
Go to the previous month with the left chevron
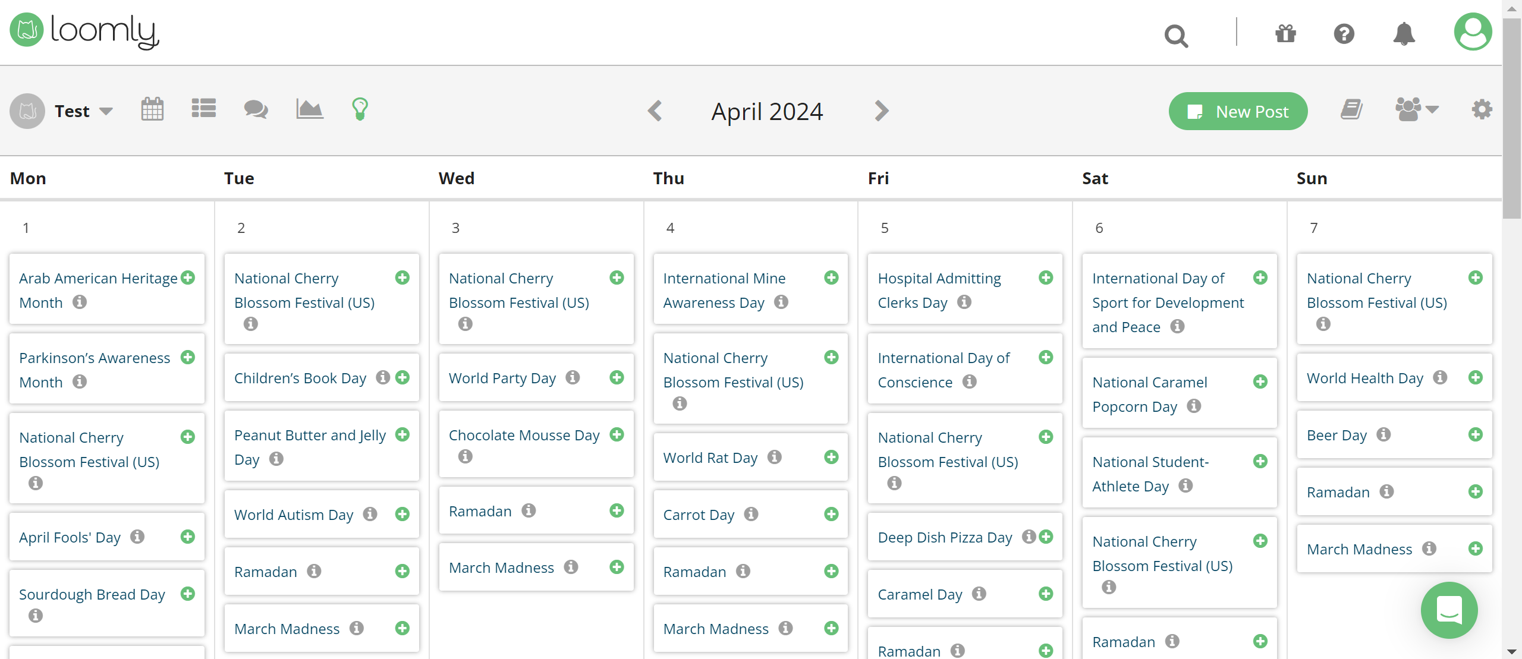click(x=655, y=111)
